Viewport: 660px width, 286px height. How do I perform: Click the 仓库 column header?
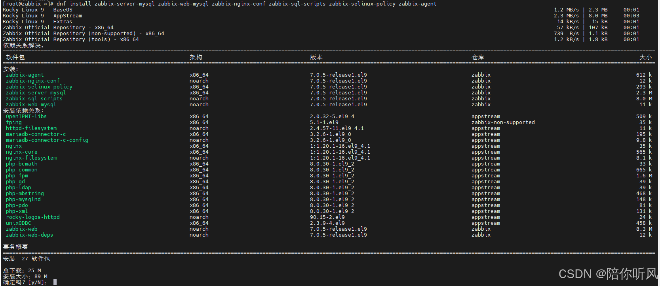(x=478, y=57)
